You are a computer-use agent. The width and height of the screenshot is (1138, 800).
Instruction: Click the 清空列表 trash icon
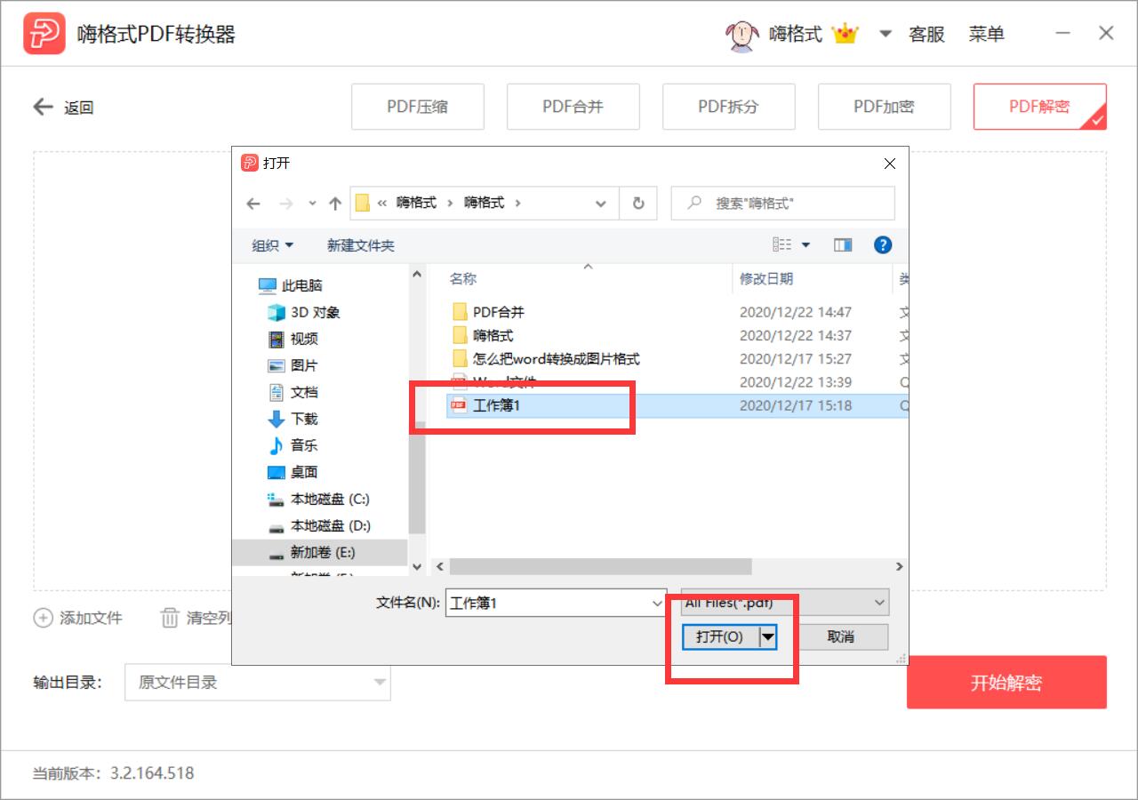170,618
